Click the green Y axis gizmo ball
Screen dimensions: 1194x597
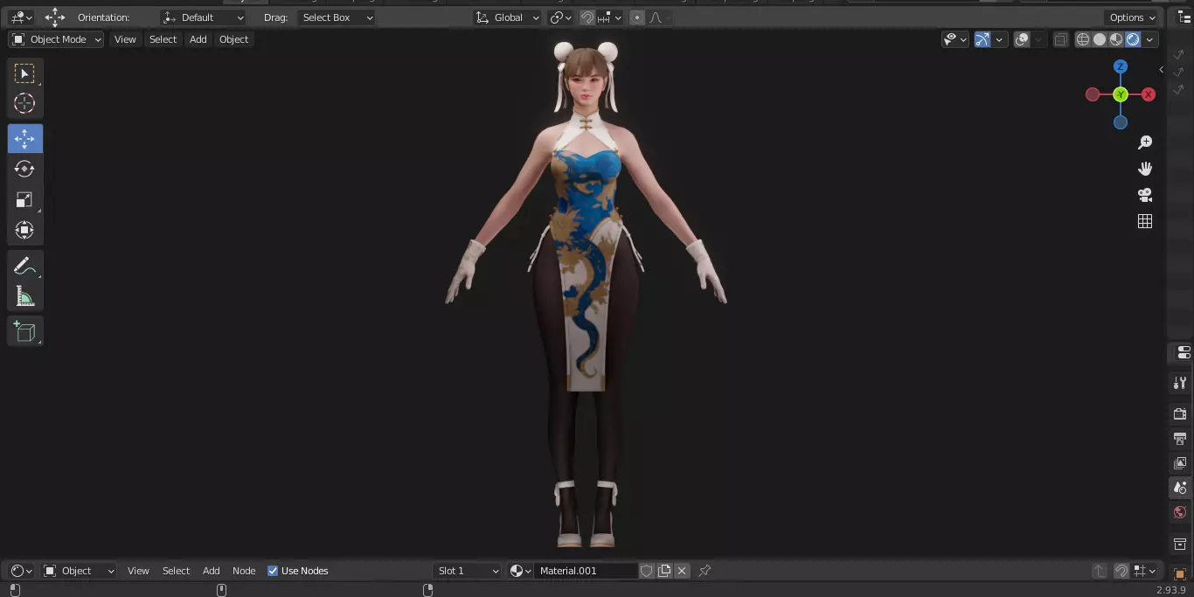(1121, 94)
